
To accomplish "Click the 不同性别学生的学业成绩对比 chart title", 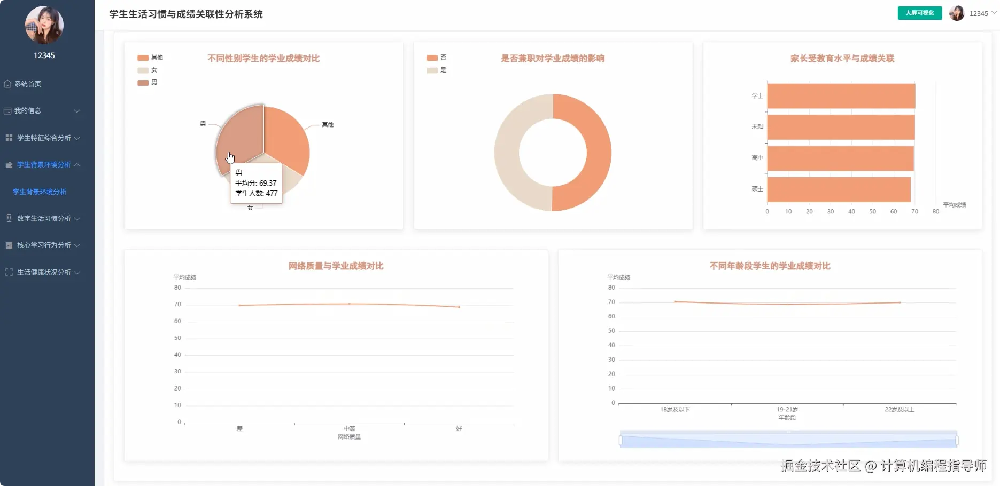I will (x=263, y=59).
